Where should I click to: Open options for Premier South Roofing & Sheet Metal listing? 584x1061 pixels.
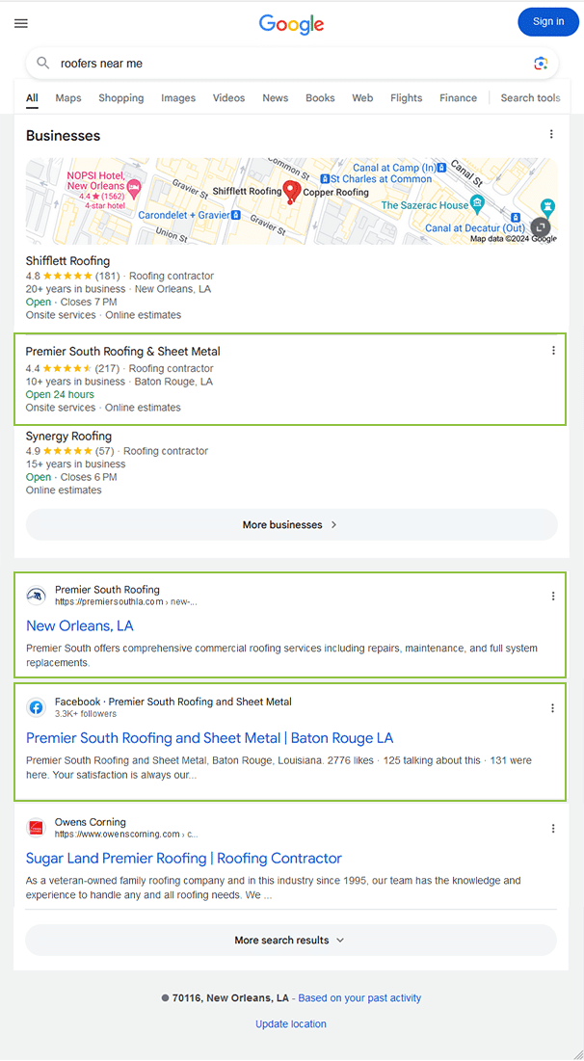click(553, 351)
